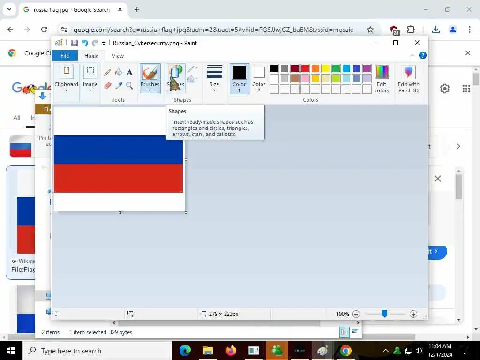Pick the black color swatch
The height and width of the screenshot is (360, 480).
coord(274,68)
